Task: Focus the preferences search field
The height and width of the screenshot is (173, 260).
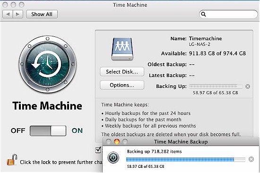Action: click(x=228, y=14)
